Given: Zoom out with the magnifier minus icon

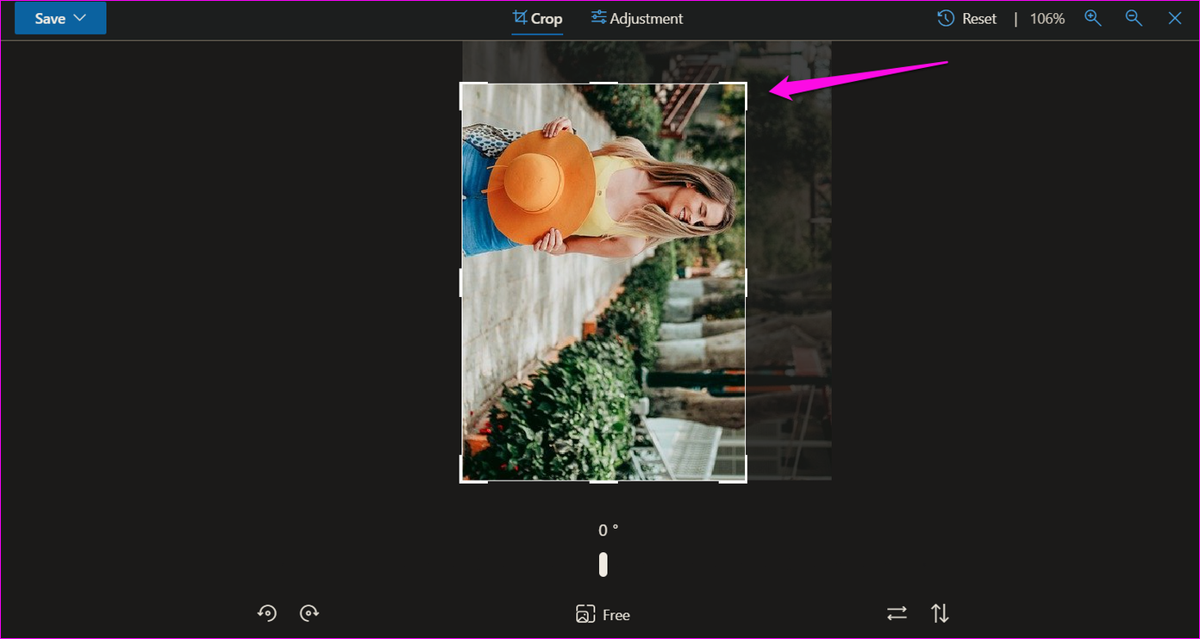Looking at the screenshot, I should pos(1134,18).
